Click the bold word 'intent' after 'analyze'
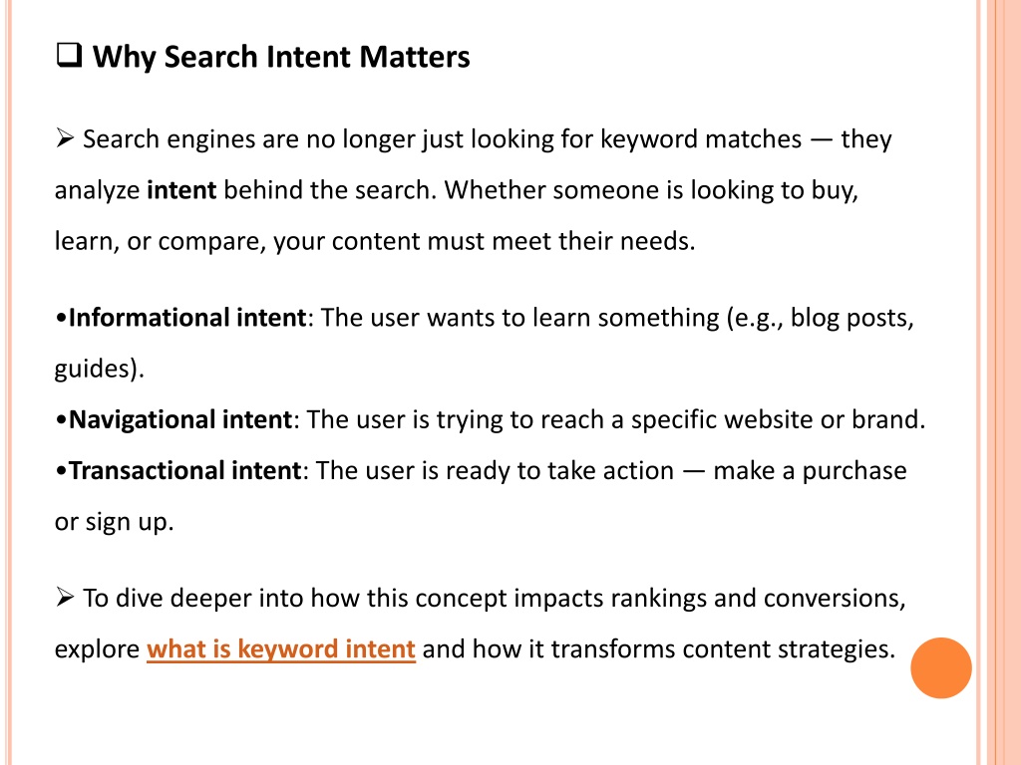Screen dimensions: 1021x765 coord(181,190)
